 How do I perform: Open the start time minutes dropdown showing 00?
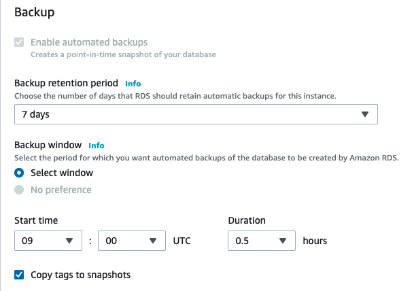(x=132, y=241)
